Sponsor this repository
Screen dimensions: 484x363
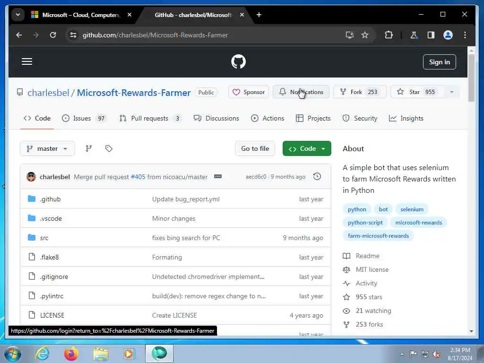pyautogui.click(x=249, y=92)
